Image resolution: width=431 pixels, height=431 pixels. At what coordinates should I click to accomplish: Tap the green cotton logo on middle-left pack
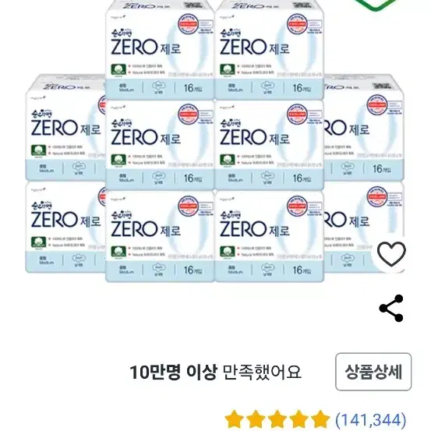click(x=118, y=160)
